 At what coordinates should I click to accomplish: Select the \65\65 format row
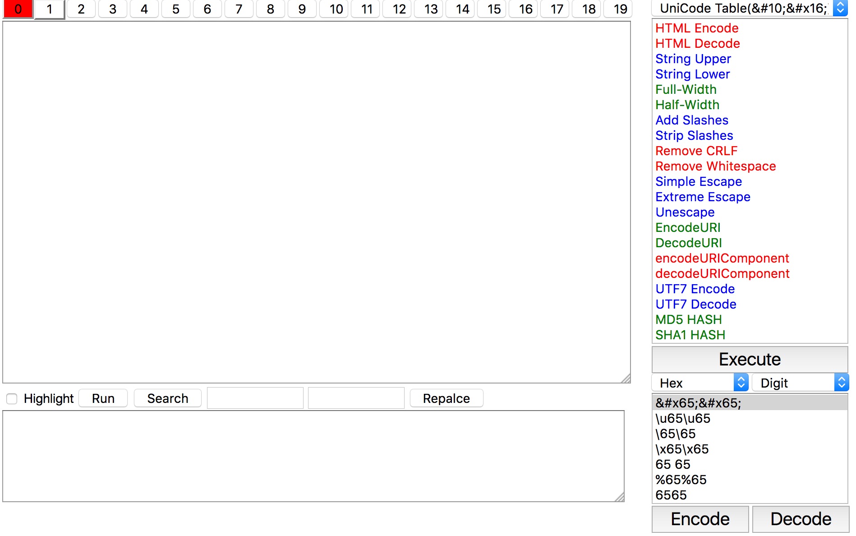pyautogui.click(x=750, y=434)
